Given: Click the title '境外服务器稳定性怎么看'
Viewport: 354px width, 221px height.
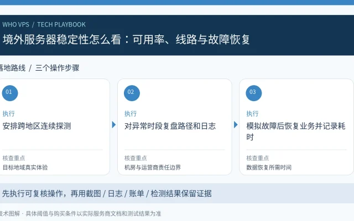Looking at the screenshot, I should [62, 39].
